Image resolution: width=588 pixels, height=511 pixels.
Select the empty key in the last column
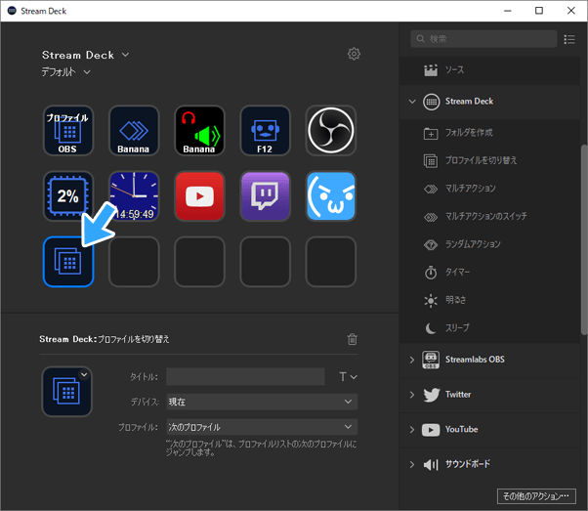(331, 262)
